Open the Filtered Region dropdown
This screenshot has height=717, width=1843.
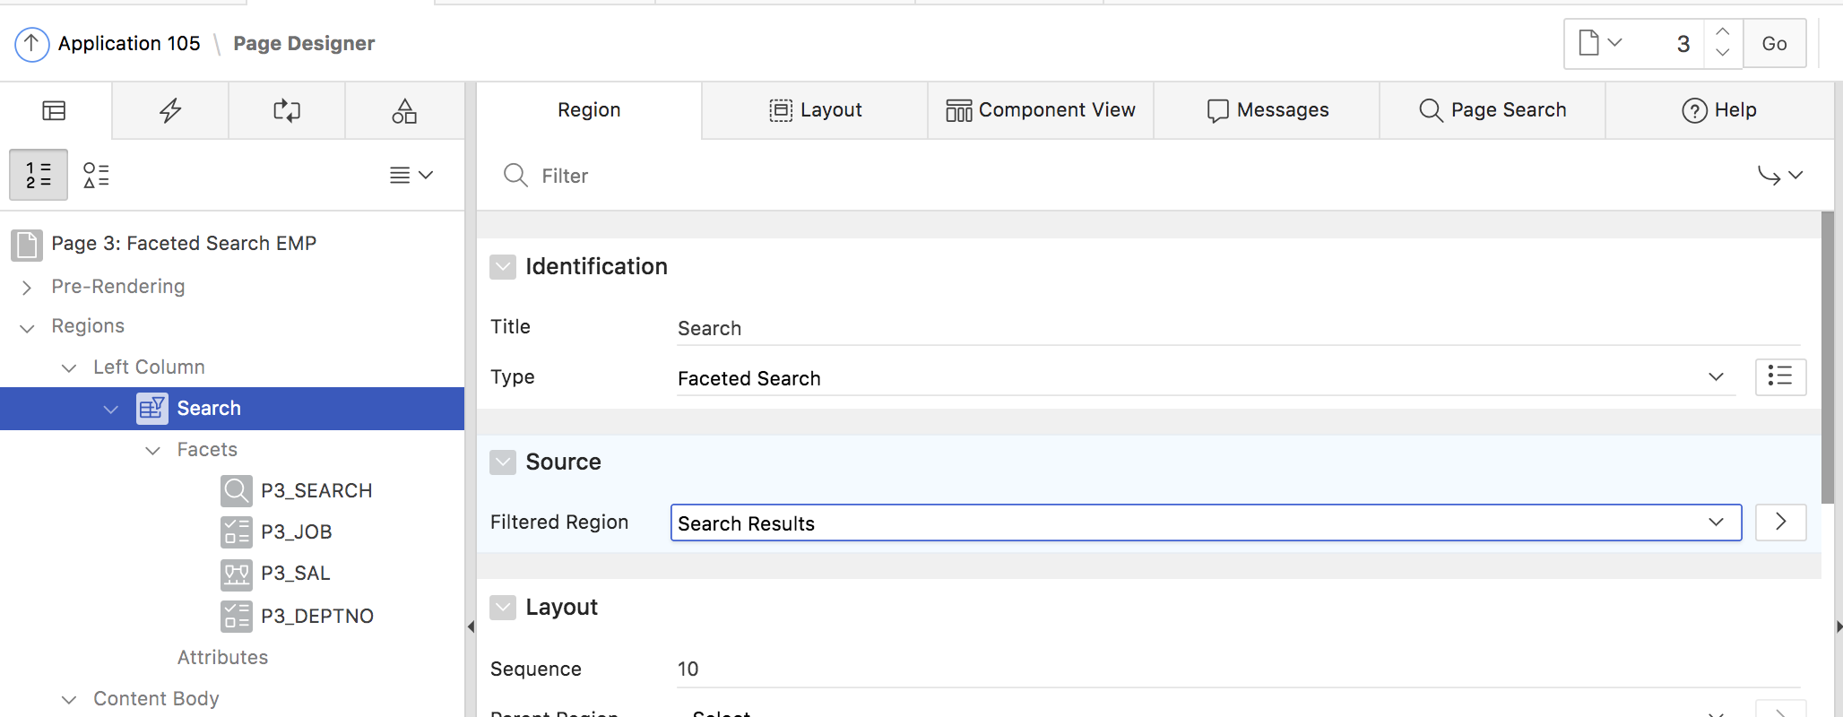click(x=1206, y=523)
